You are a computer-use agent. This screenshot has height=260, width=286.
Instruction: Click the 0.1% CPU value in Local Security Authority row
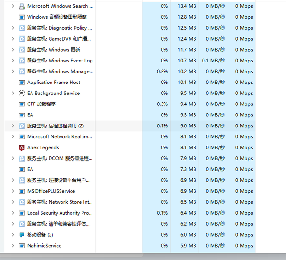[163, 213]
